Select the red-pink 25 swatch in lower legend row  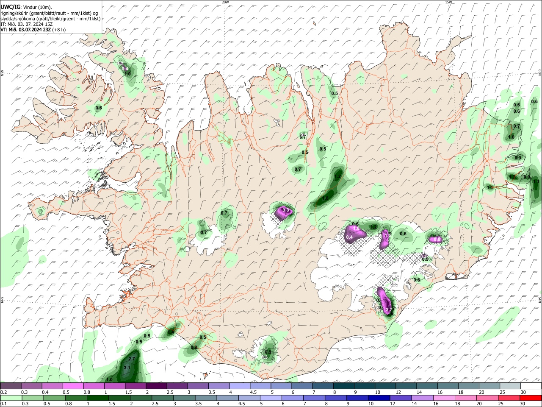coord(509,398)
